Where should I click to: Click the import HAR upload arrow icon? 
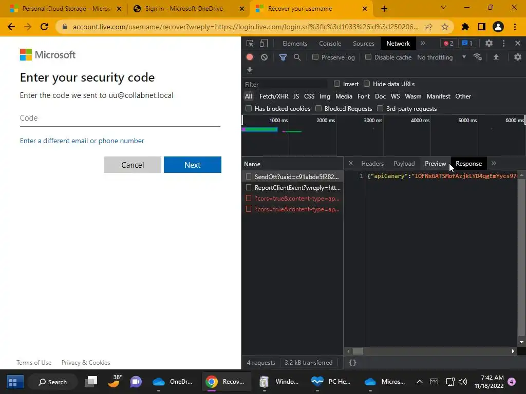[496, 57]
